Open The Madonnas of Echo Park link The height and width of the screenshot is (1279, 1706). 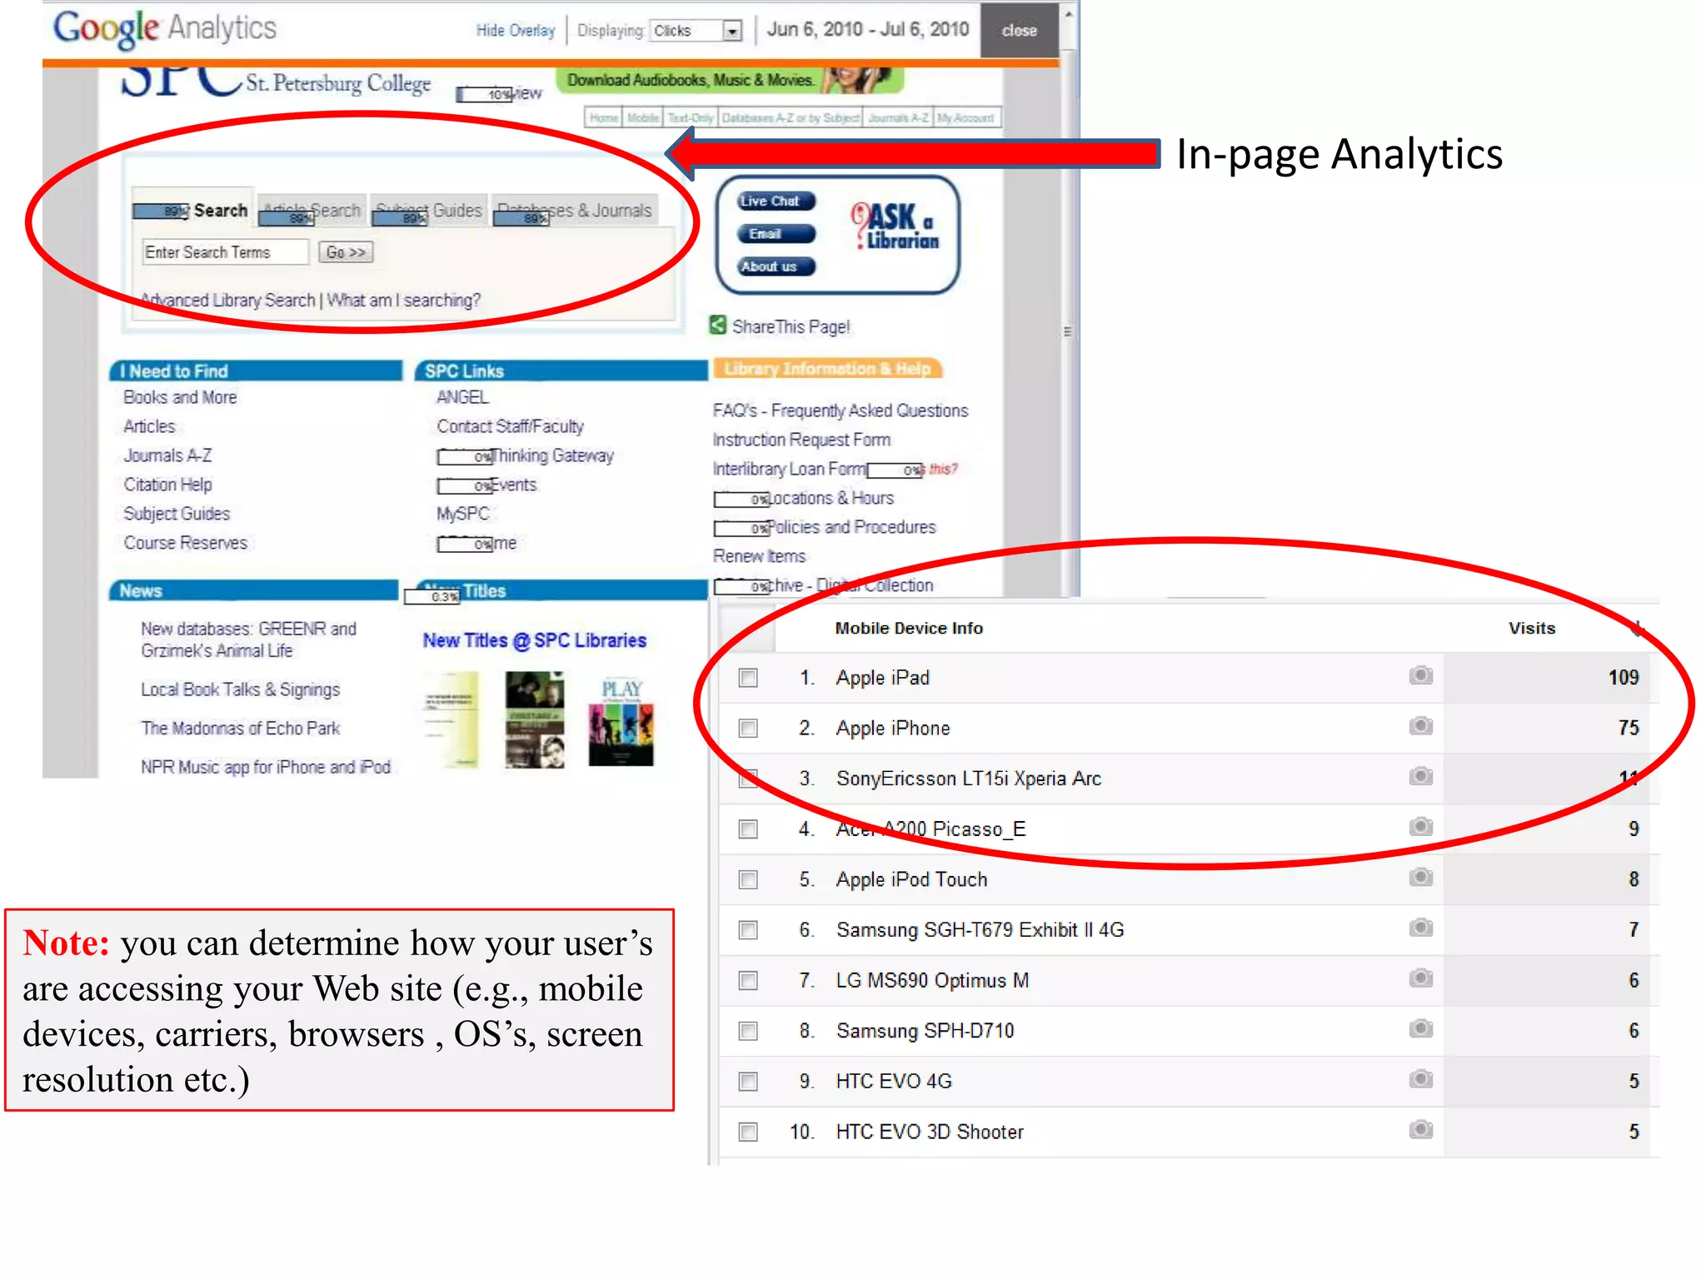240,729
